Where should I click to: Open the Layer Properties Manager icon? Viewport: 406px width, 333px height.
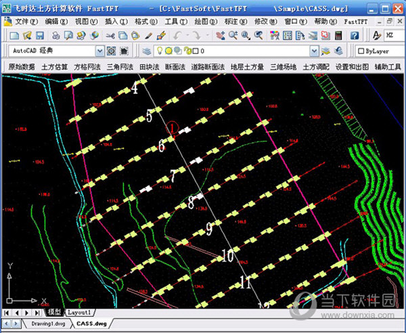147,51
